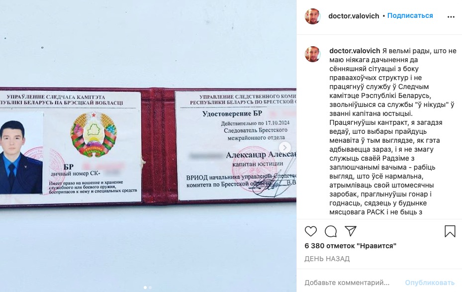Save the post with the bookmark icon
Screen dimensions: 462x292
coord(450,231)
